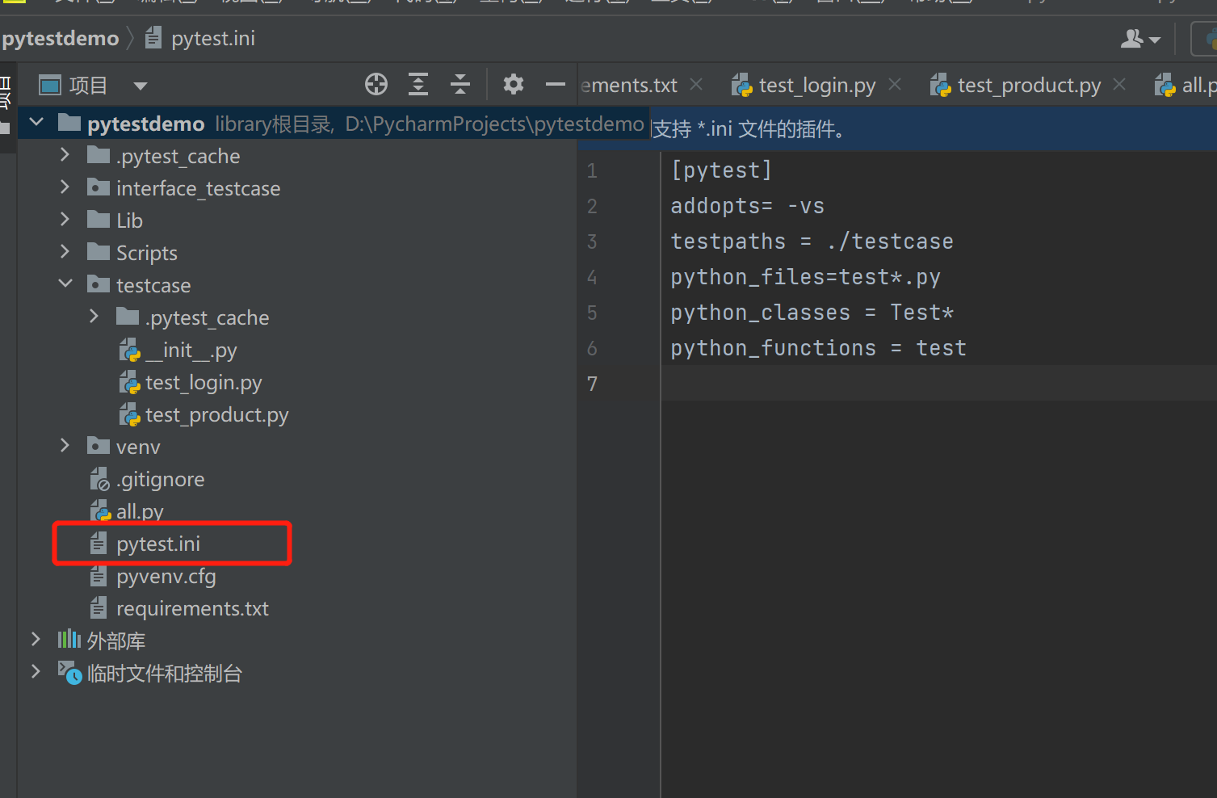
Task: Click the pyvenv.cfg file icon
Action: (99, 576)
